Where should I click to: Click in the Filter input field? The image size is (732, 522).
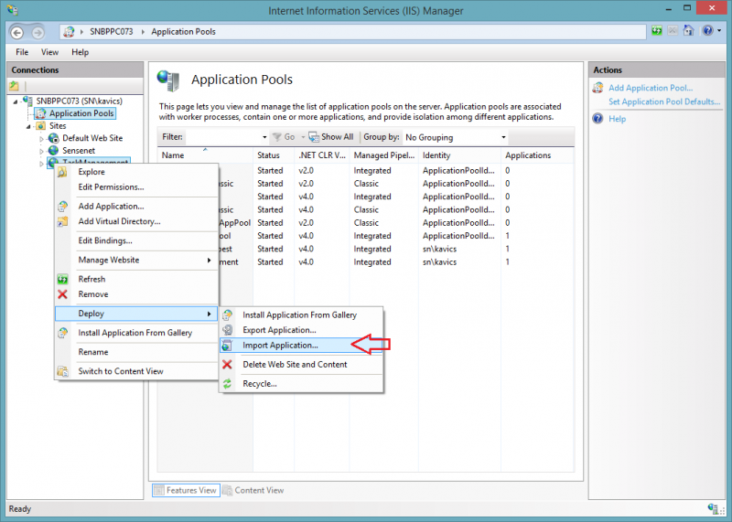[222, 137]
